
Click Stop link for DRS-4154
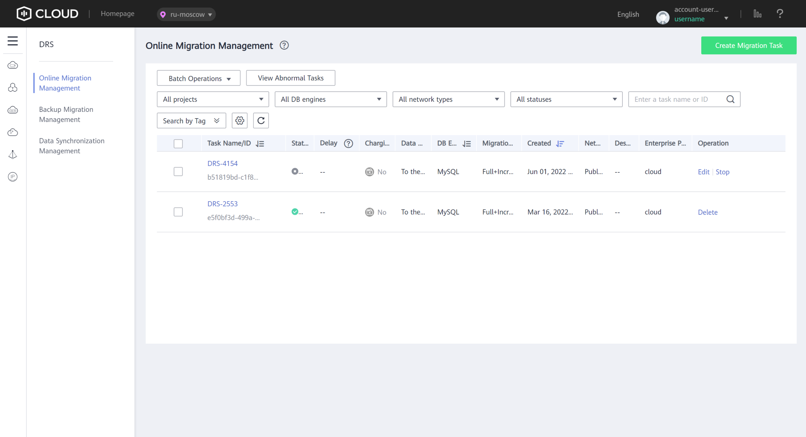click(722, 172)
